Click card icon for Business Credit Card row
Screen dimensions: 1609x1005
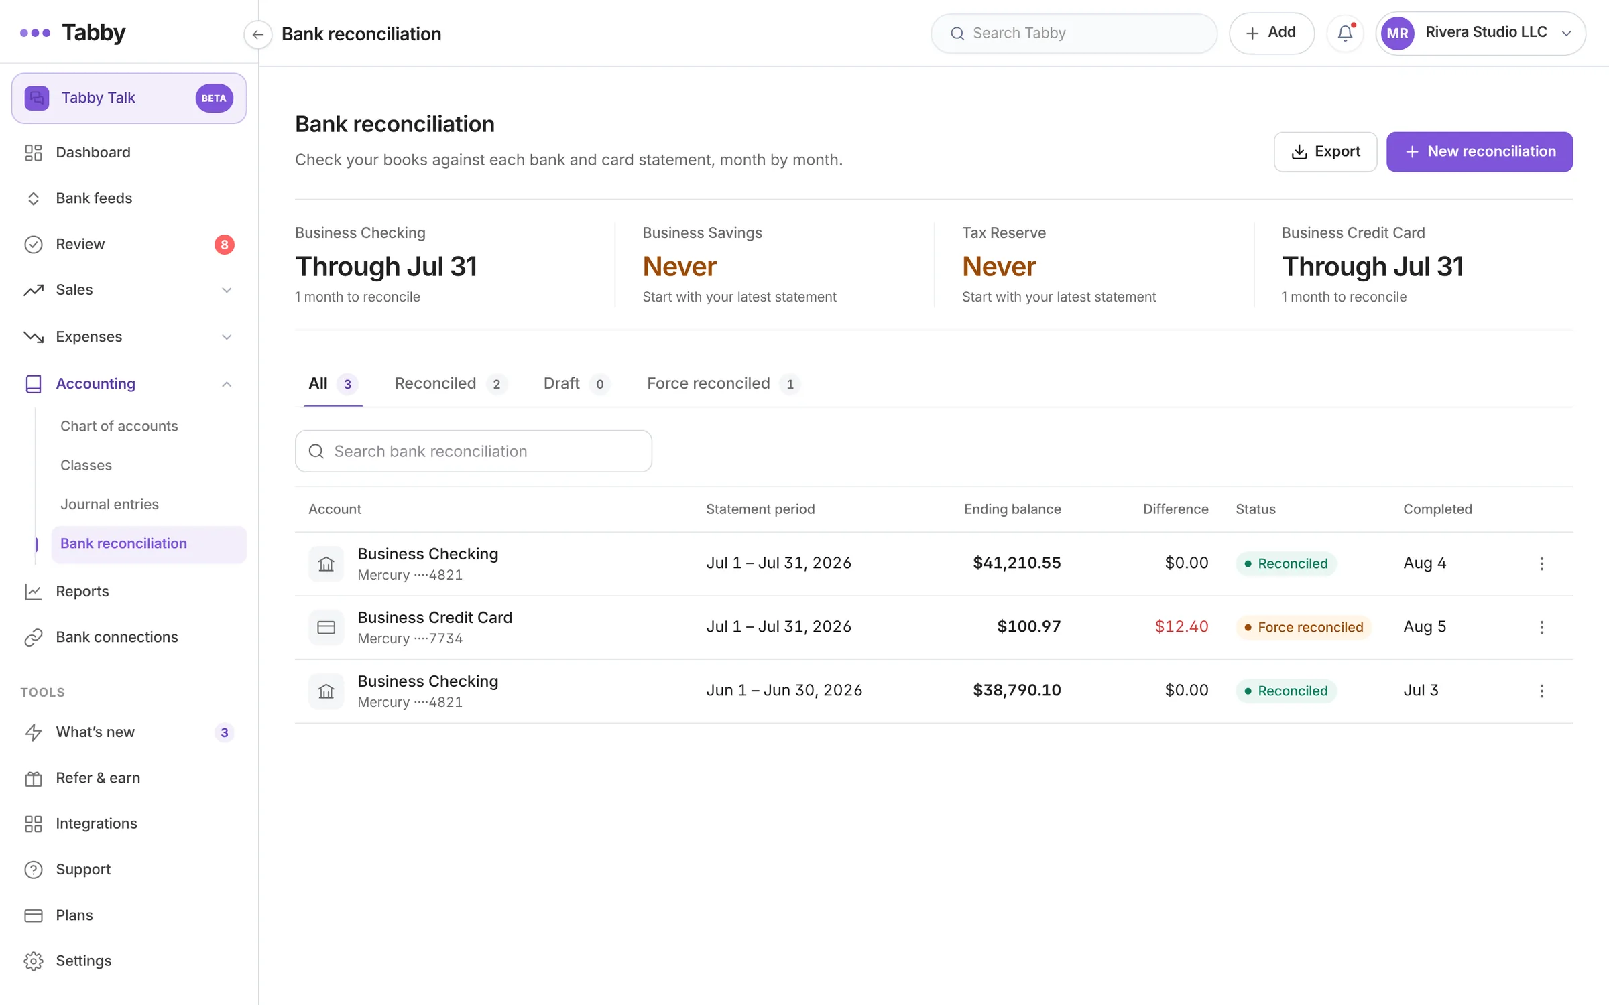tap(326, 628)
